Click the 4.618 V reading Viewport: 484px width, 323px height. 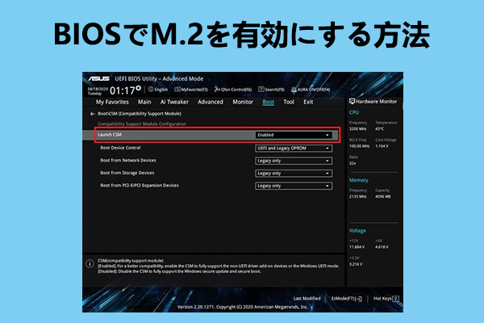click(382, 247)
